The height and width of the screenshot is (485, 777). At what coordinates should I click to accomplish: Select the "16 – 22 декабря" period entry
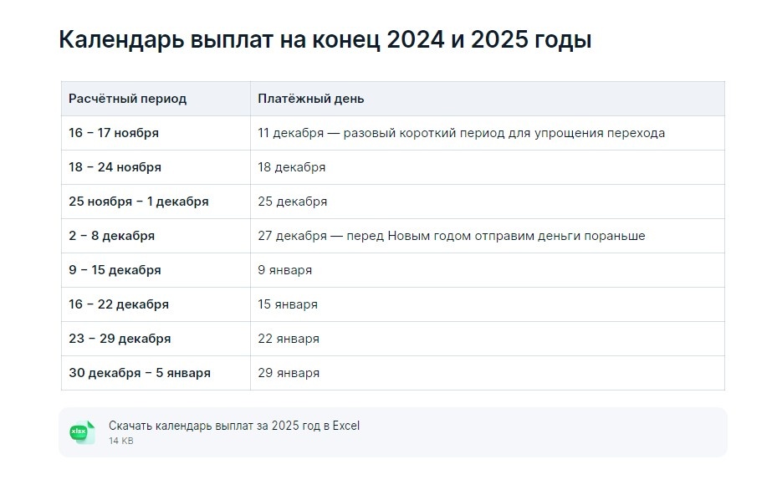(x=115, y=304)
